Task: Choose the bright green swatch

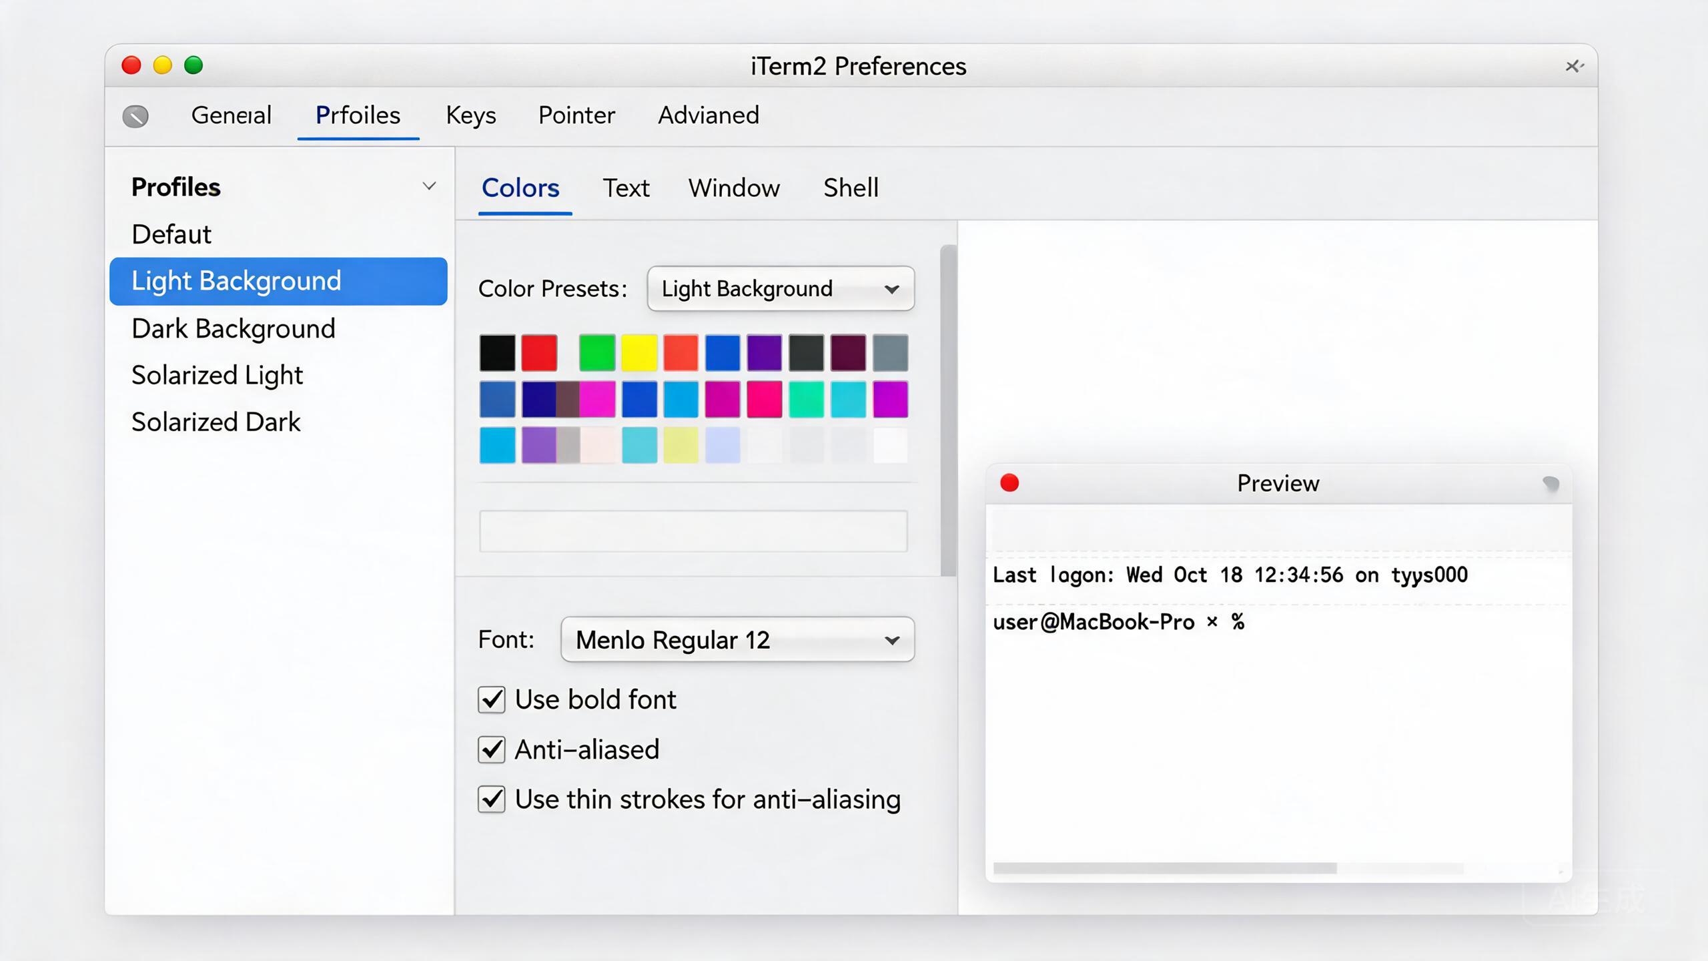Action: click(597, 352)
